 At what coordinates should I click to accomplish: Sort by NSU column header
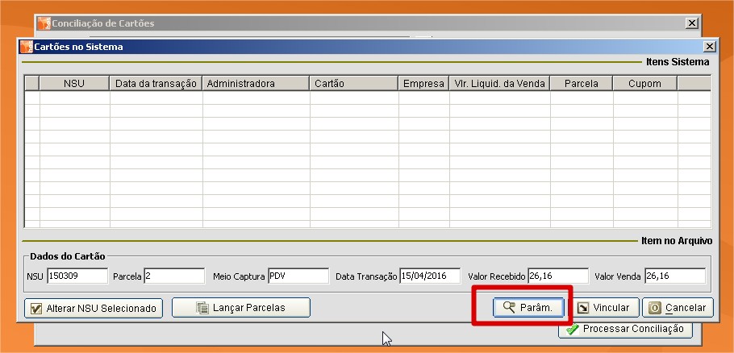click(74, 84)
